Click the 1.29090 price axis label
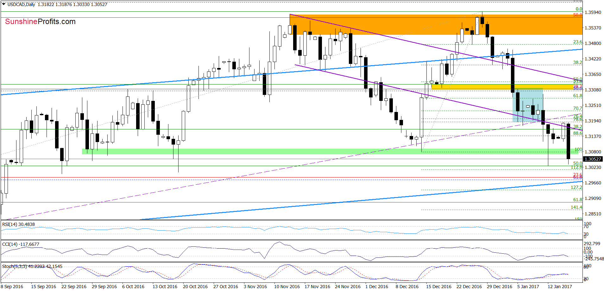This screenshot has height=291, width=604. pos(593,198)
